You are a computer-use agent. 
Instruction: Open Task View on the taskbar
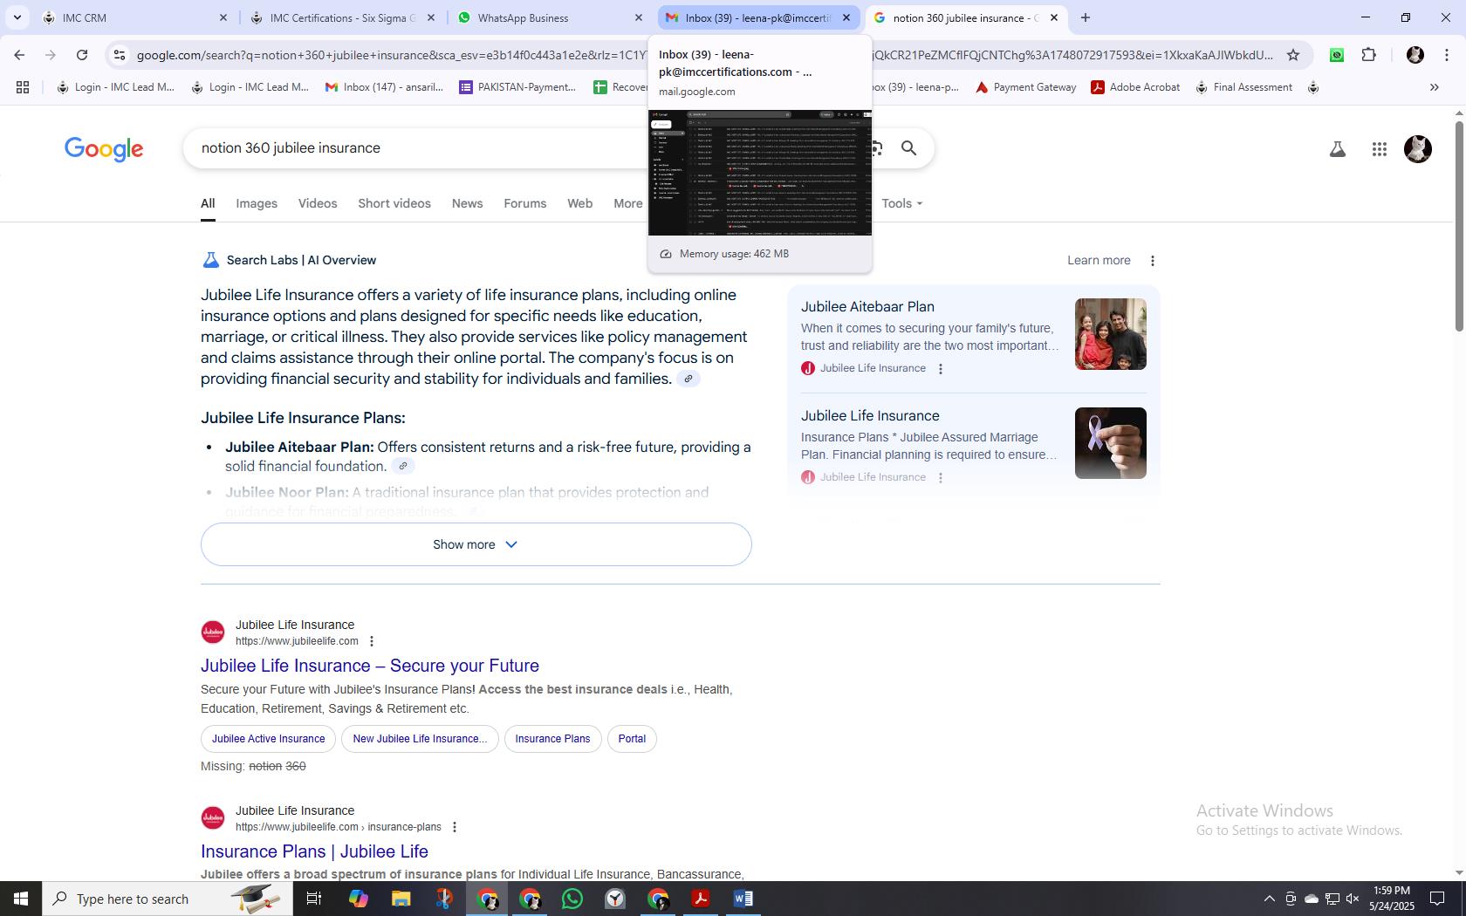click(x=314, y=899)
